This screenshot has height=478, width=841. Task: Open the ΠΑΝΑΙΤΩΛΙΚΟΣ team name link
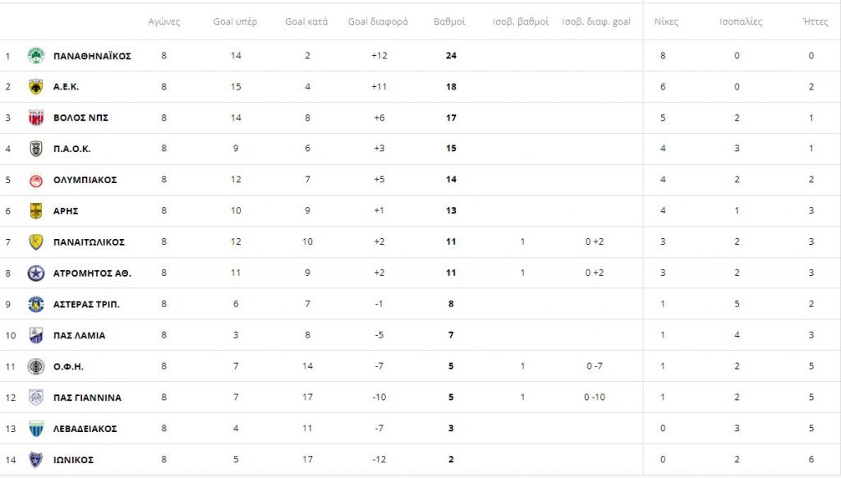coord(89,242)
